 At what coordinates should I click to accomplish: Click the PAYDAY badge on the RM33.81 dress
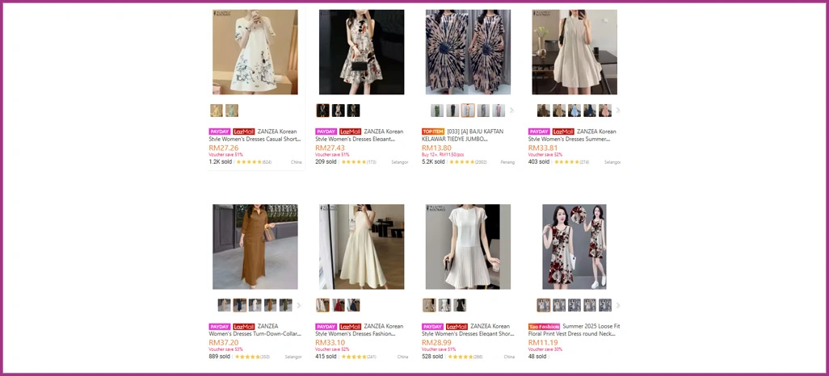point(539,132)
